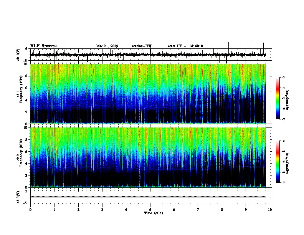Click time axis tick label "9"
The height and width of the screenshot is (235, 304).
[x=246, y=210]
